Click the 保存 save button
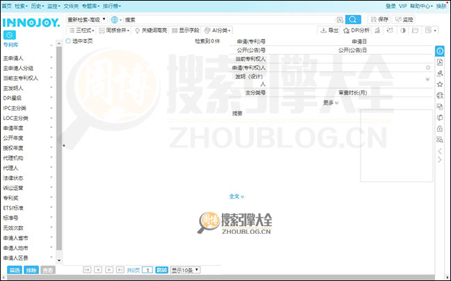 [379, 19]
